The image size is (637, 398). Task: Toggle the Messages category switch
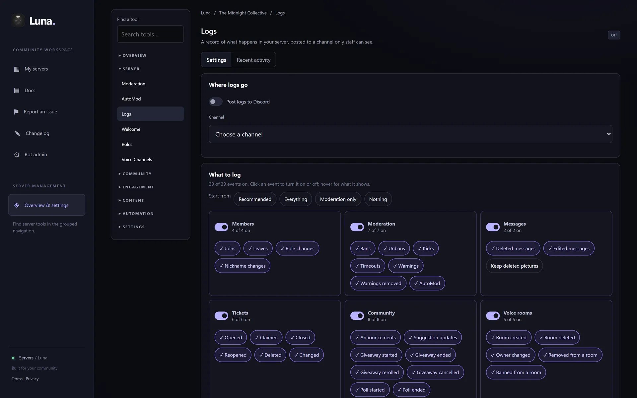(x=493, y=227)
